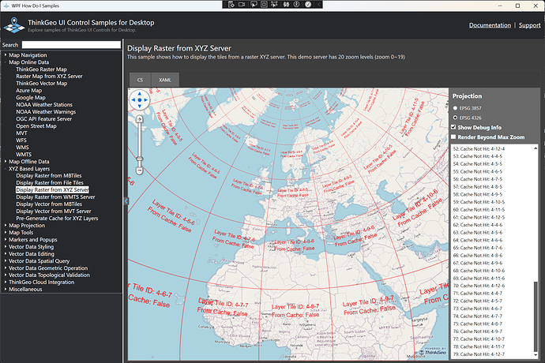Screen dimensions: 545x363
Task: Expand the Vector Data Styling node arrow
Action: pyautogui.click(x=6, y=247)
